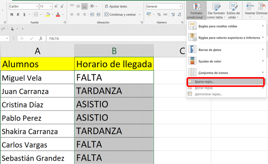Toggle the bottom vertical alignment button
Viewport: 268px width, 164px height.
[84, 6]
